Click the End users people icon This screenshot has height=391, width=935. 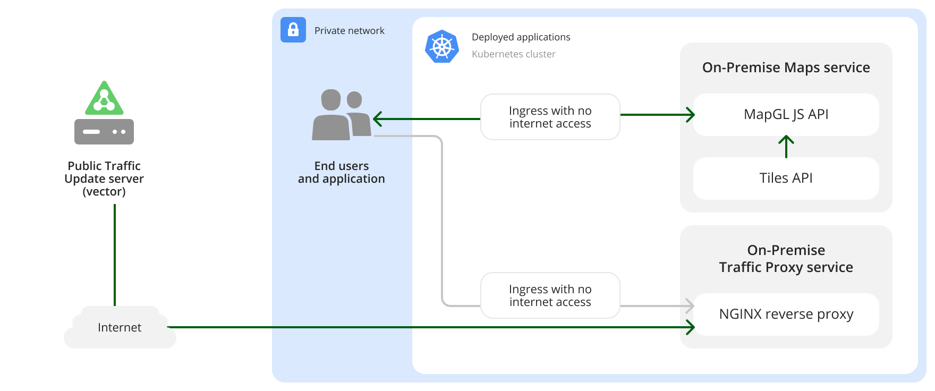click(342, 115)
